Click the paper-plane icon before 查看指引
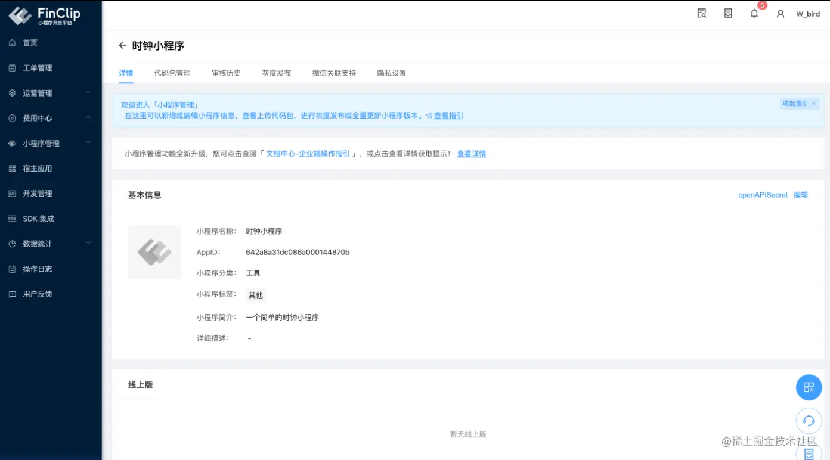The image size is (830, 460). 429,116
